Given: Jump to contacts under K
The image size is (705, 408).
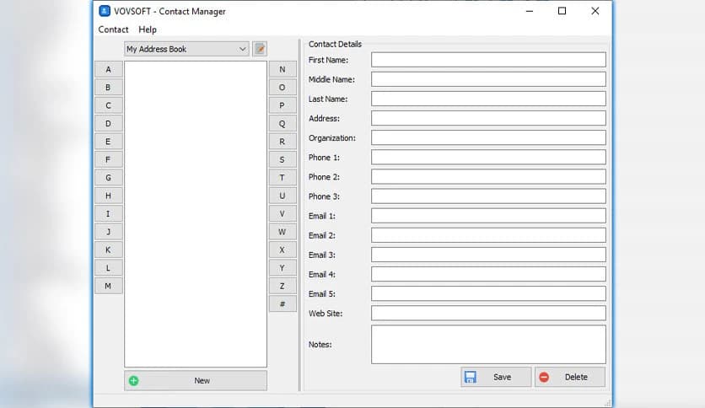Looking at the screenshot, I should pyautogui.click(x=108, y=250).
